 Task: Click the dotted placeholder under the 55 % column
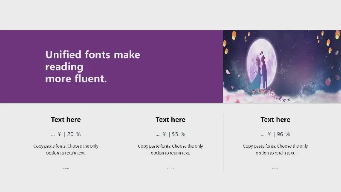170,168
